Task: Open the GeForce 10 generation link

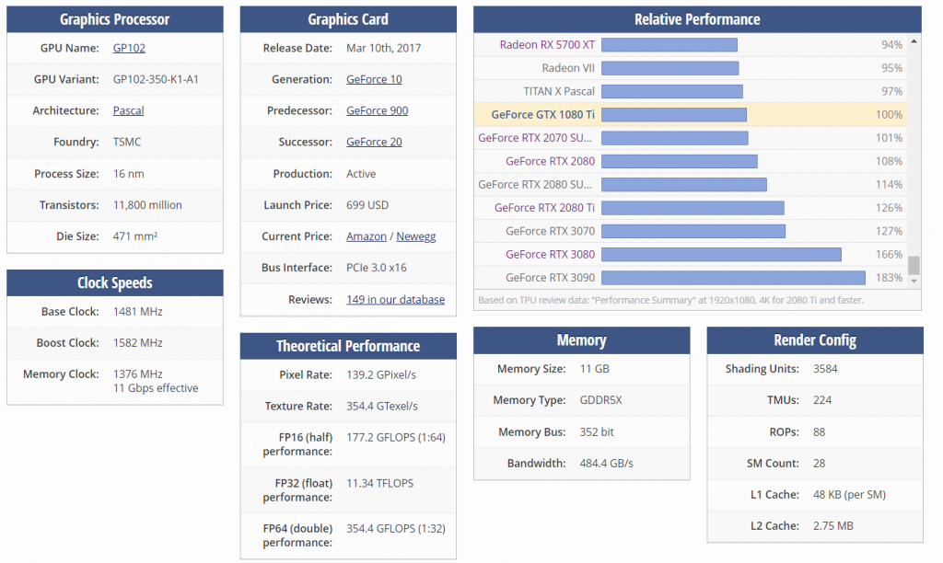Action: 374,79
